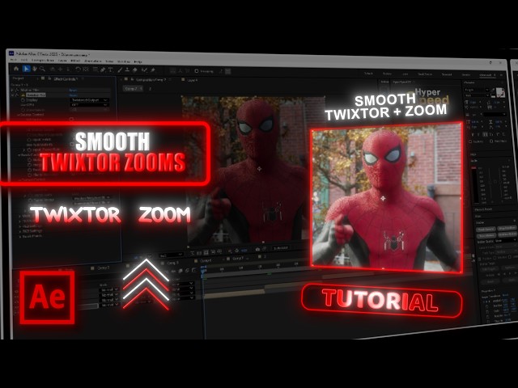
Task: Switch to the Layer 4 viewer tab
Action: click(193, 80)
